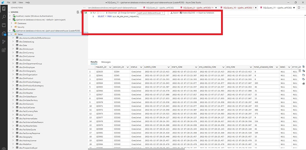
Task: Save results as JSON icon
Action: (x=303, y=75)
